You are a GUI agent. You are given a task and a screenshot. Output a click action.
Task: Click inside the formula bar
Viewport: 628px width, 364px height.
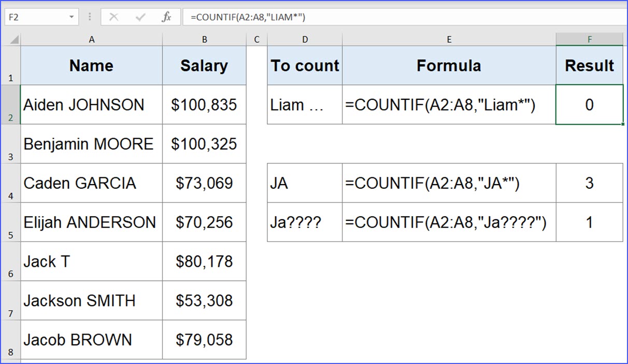click(311, 16)
